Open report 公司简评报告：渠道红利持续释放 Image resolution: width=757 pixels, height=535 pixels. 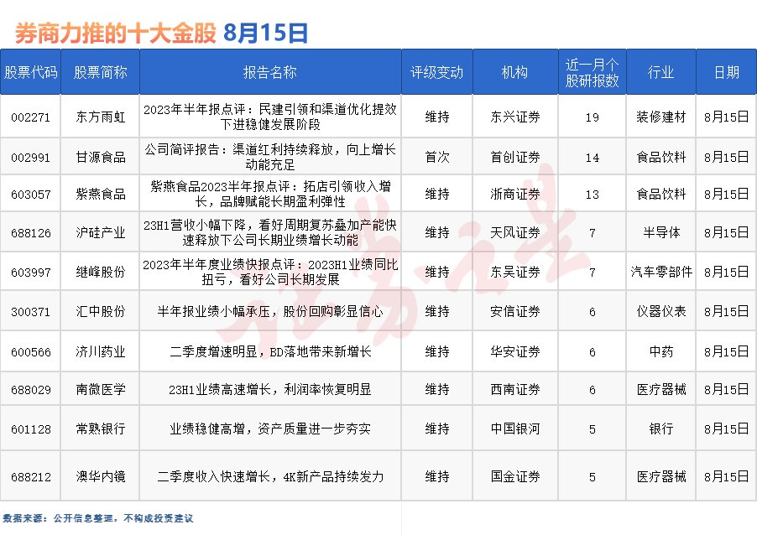270,157
